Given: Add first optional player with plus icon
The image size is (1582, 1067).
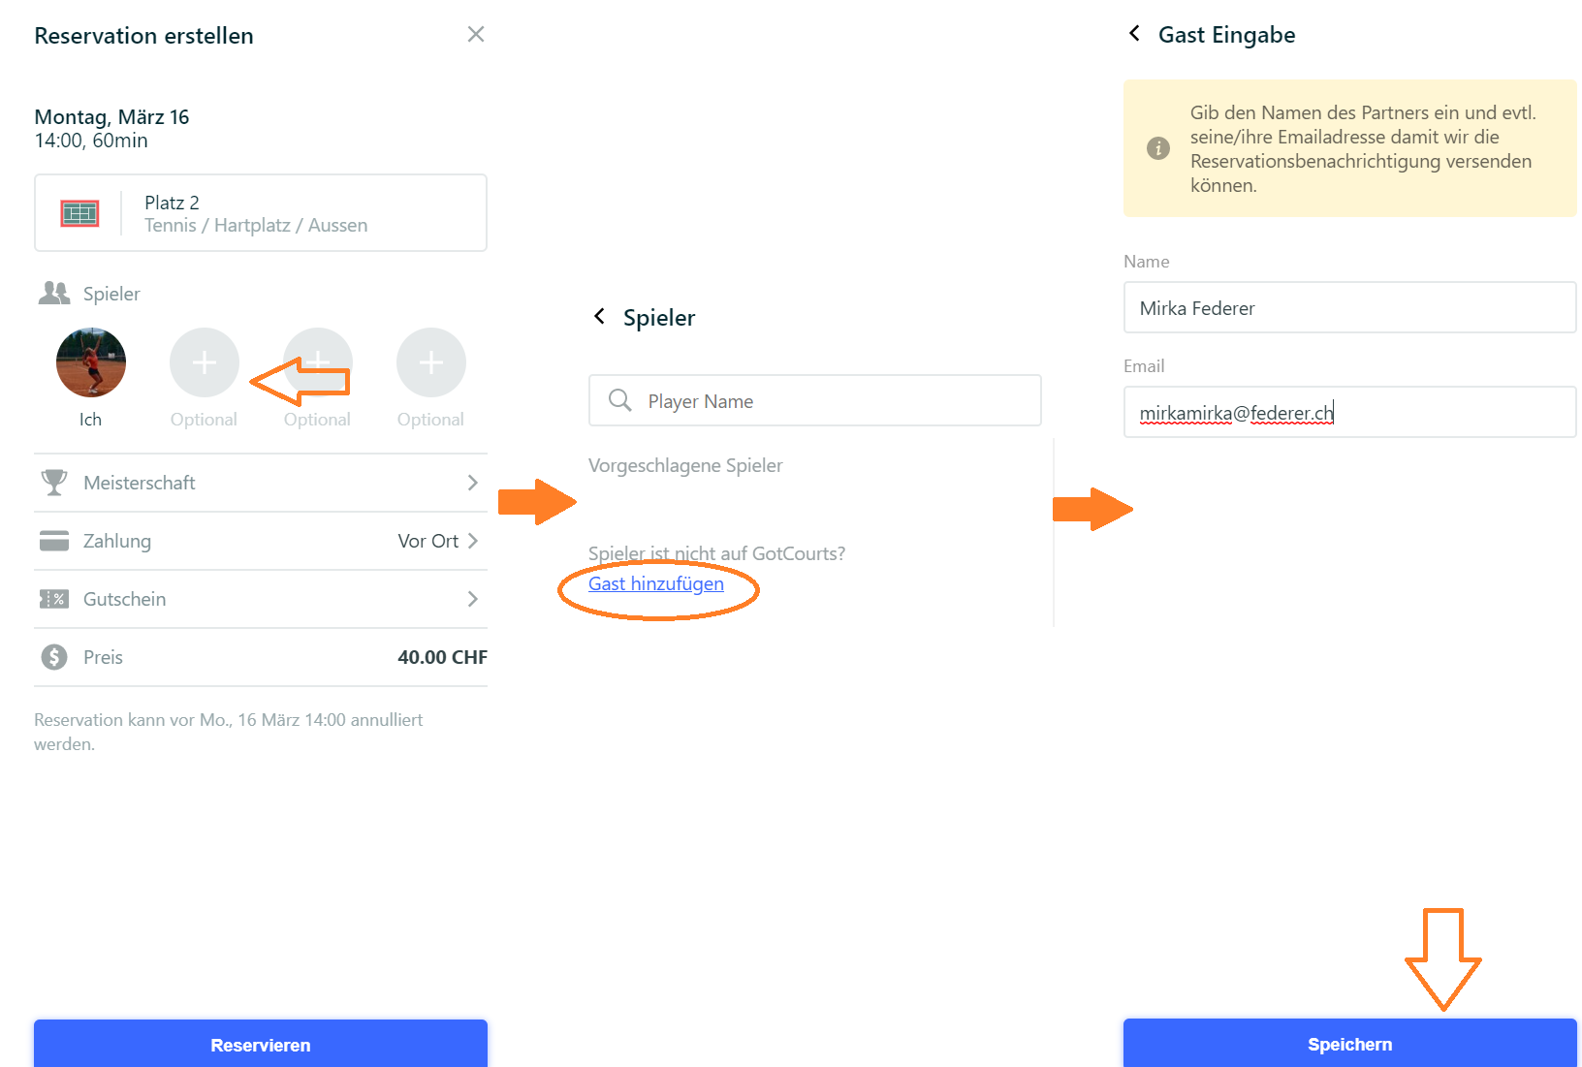Looking at the screenshot, I should (205, 362).
